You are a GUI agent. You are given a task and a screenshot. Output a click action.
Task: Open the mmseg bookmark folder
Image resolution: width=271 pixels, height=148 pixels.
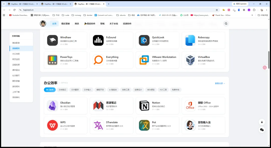76,15
